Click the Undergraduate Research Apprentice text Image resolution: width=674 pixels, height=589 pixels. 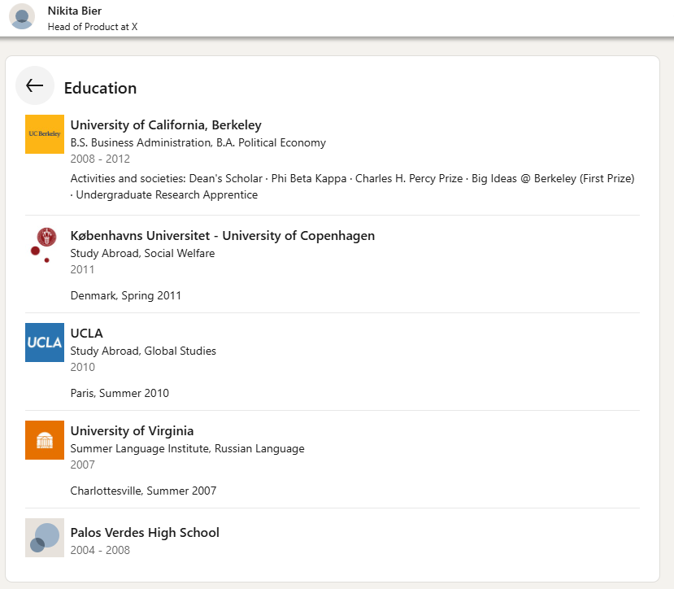coord(167,195)
